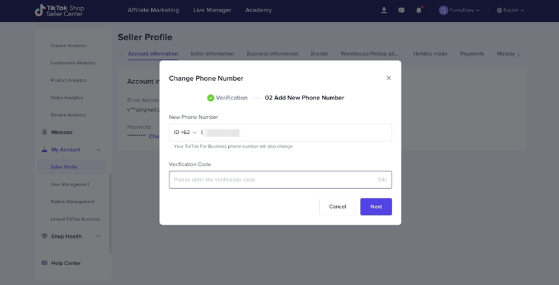The height and width of the screenshot is (285, 559).
Task: Collapse the My Account section
Action: [98, 150]
